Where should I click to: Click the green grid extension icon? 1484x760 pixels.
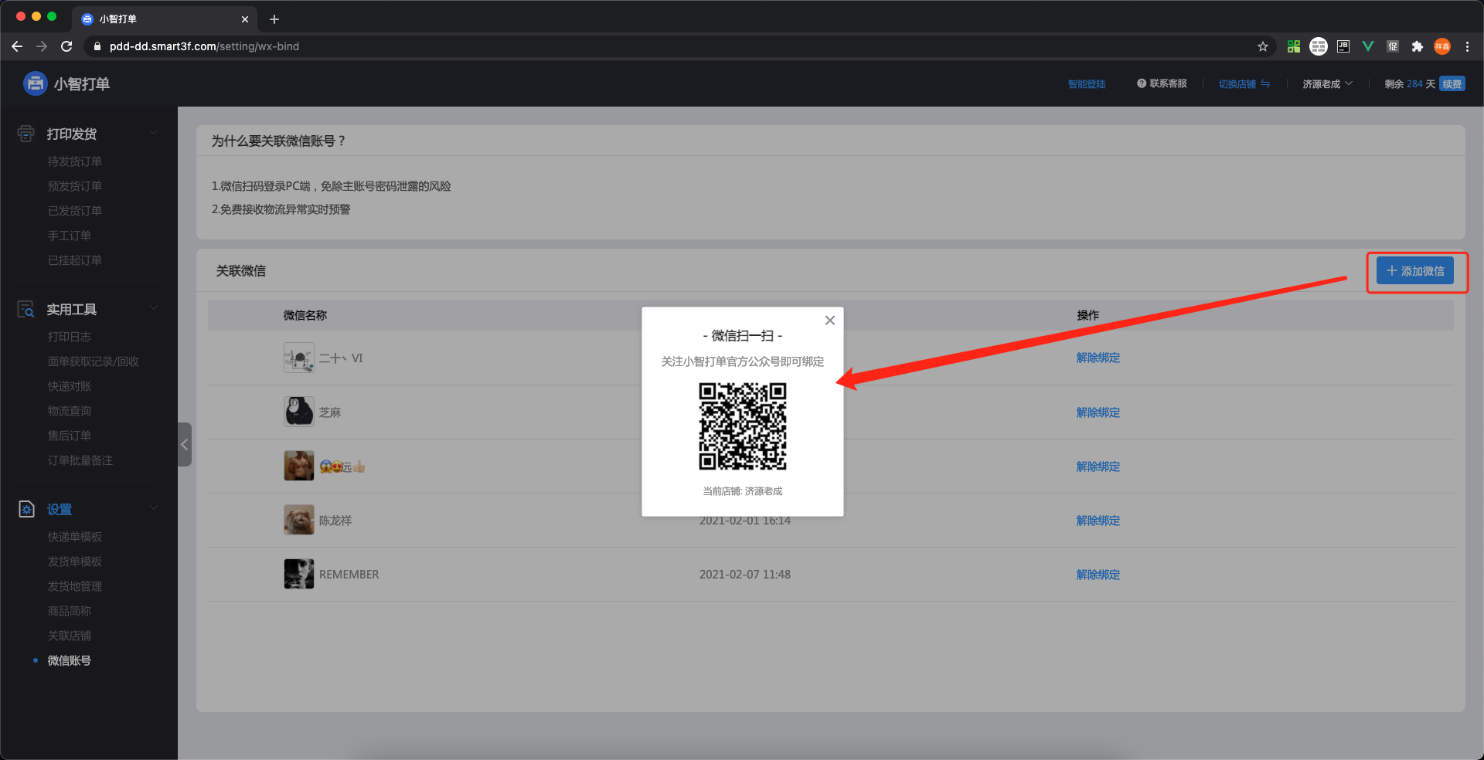pos(1294,46)
